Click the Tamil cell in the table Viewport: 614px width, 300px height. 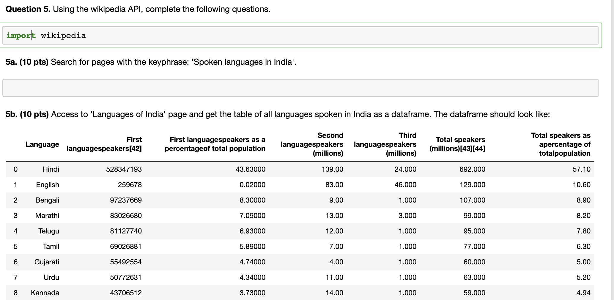pos(51,247)
